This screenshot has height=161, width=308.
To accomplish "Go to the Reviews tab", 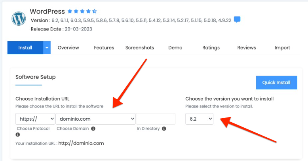I will click(247, 48).
